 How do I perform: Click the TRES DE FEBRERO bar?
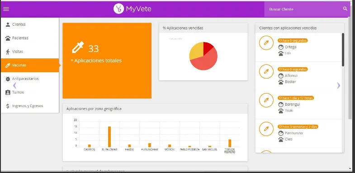tap(230, 143)
